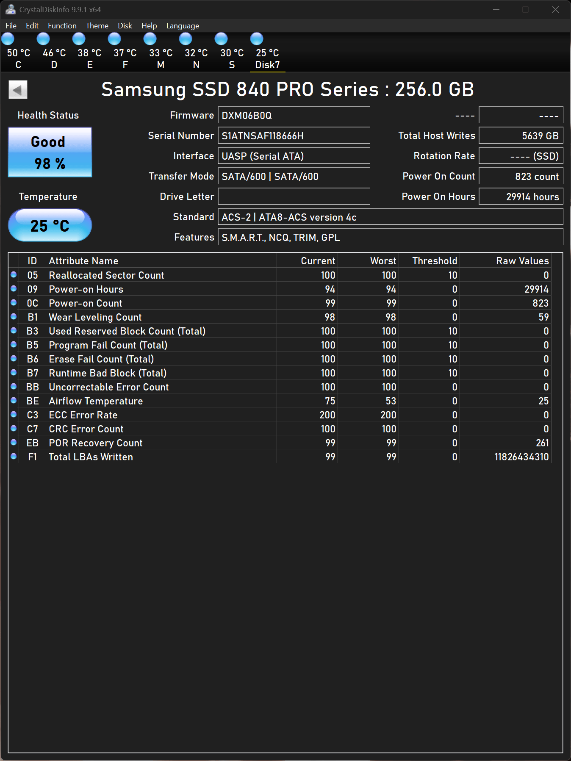
Task: Open the Help menu
Action: pos(149,26)
